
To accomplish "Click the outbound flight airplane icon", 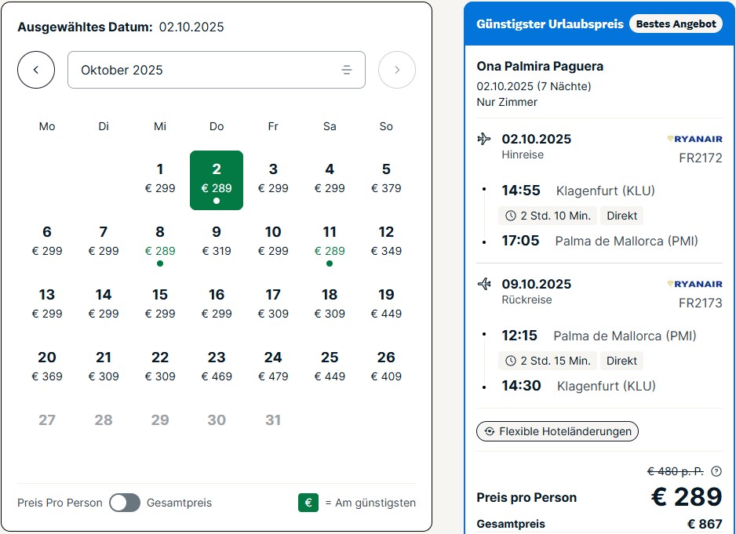I will pos(484,139).
